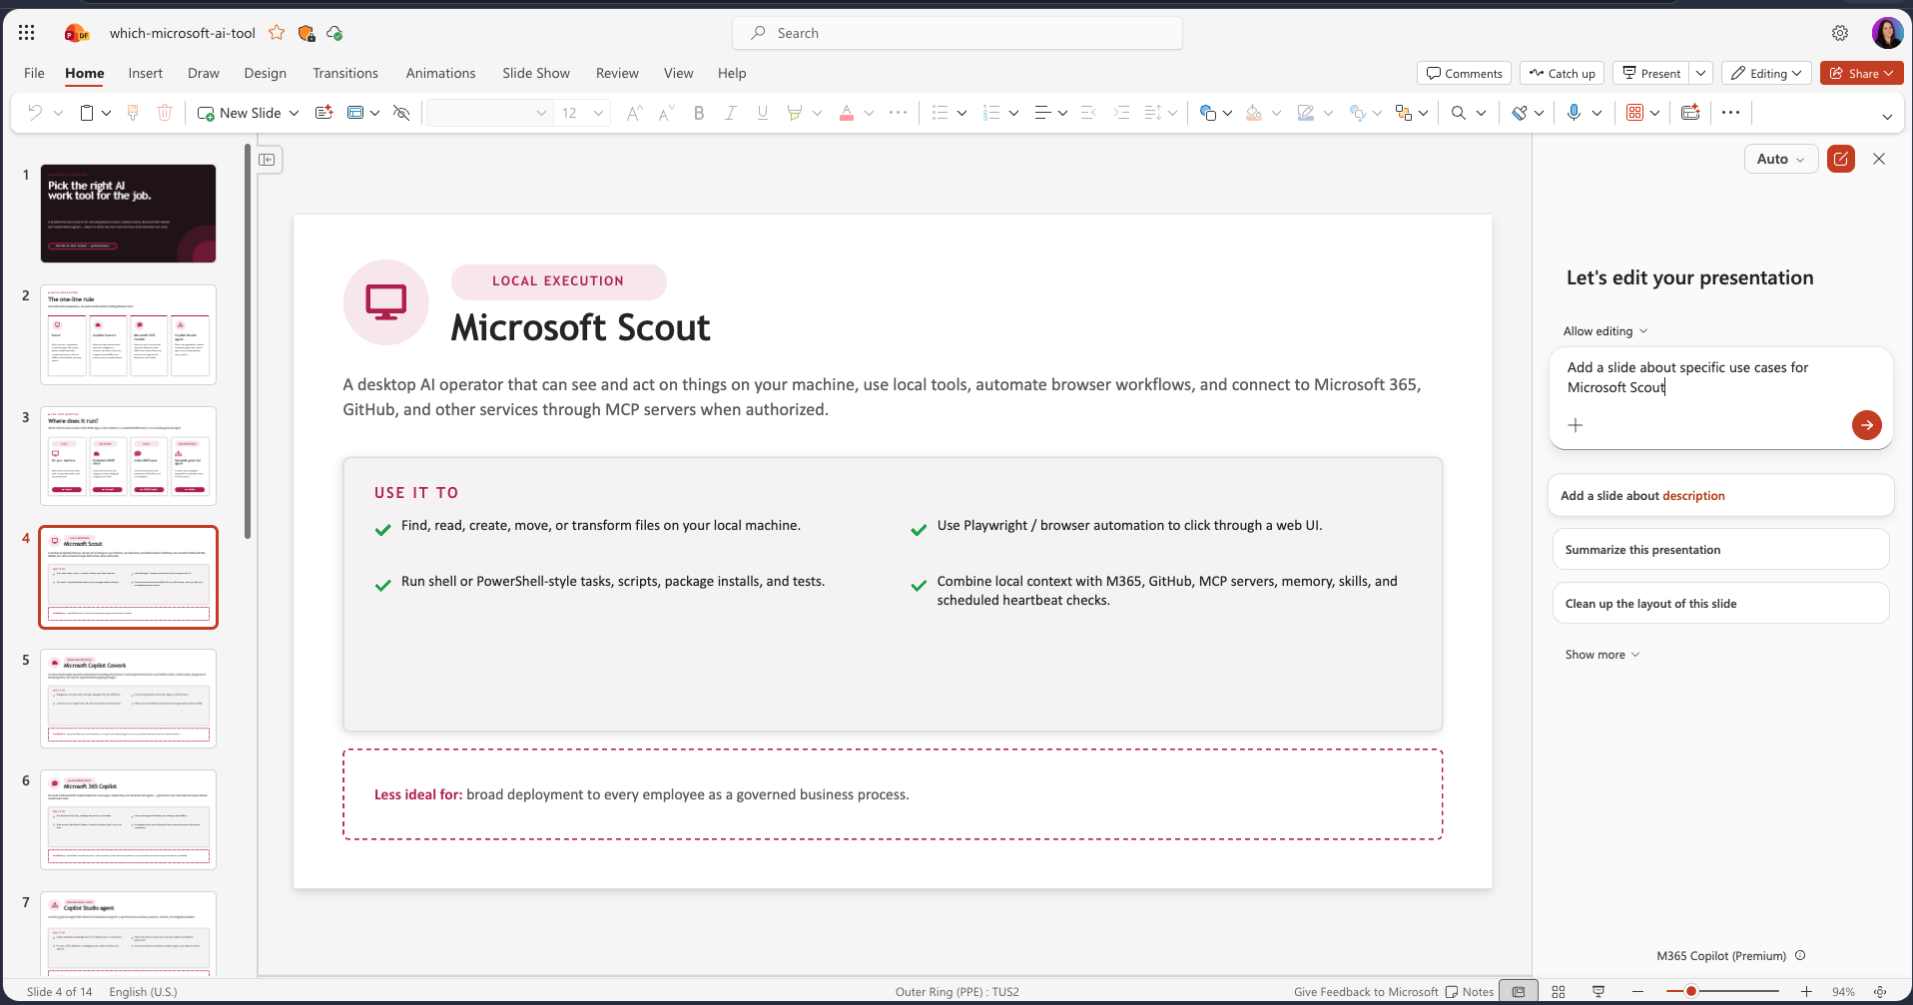The height and width of the screenshot is (1005, 1913).
Task: Click the plus attach icon in prompt box
Action: pyautogui.click(x=1576, y=425)
